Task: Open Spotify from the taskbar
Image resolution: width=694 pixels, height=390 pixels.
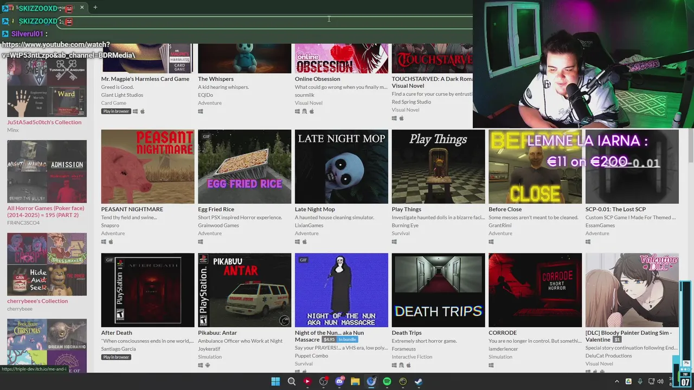Action: click(x=387, y=381)
